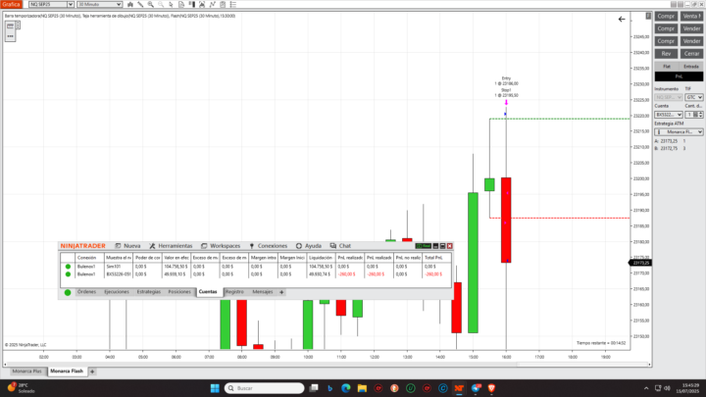706x397 pixels.
Task: Click the small panel icon below chart title
Action: [10, 25]
